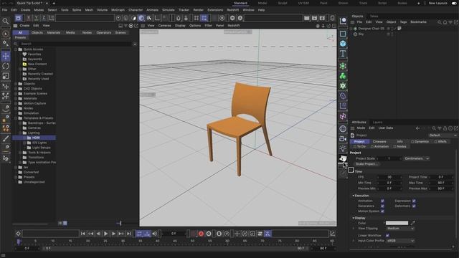Switch to the Cineware tab in Attributes
The image size is (459, 258).
coord(379,142)
